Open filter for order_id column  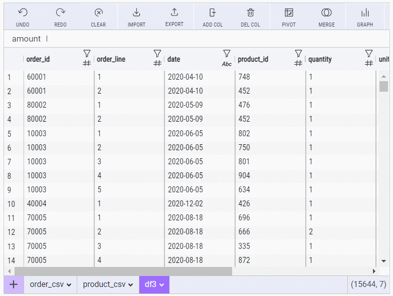86,53
